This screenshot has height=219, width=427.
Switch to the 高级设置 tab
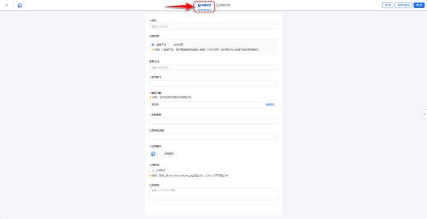coord(223,5)
